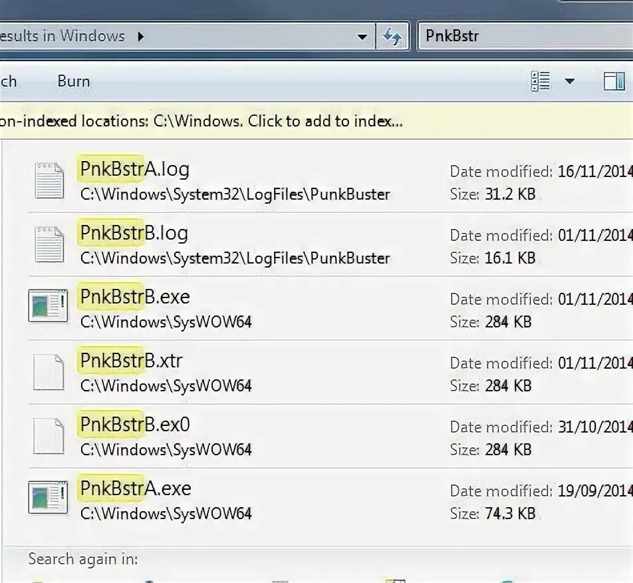The height and width of the screenshot is (583, 633).
Task: Click the PnkBstrA.log folder path text
Action: click(235, 195)
